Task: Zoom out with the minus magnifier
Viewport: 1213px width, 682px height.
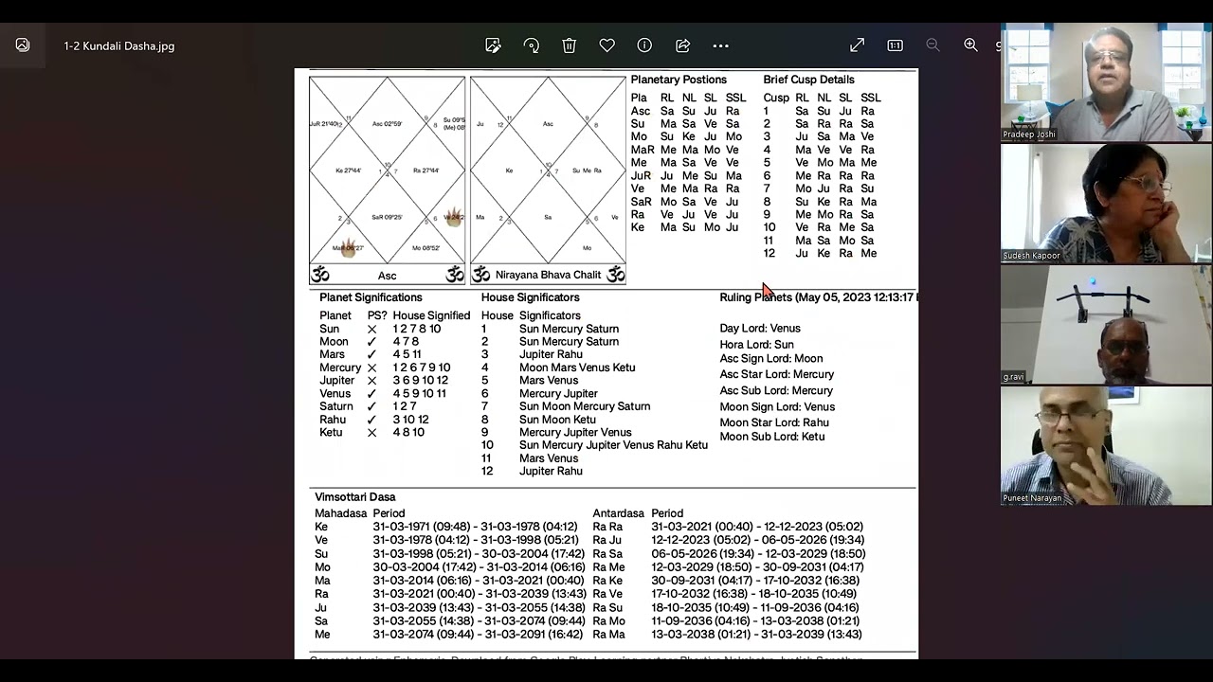Action: (932, 45)
